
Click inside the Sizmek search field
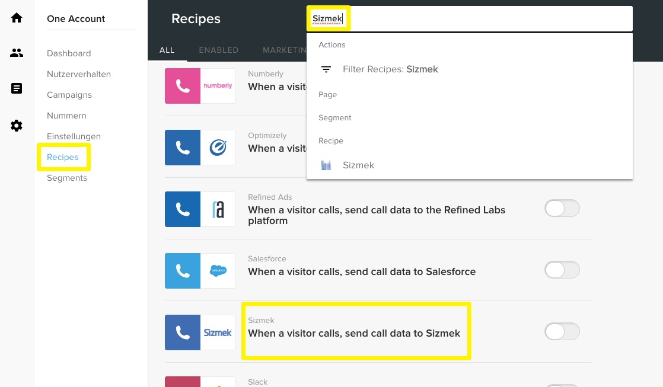point(328,18)
